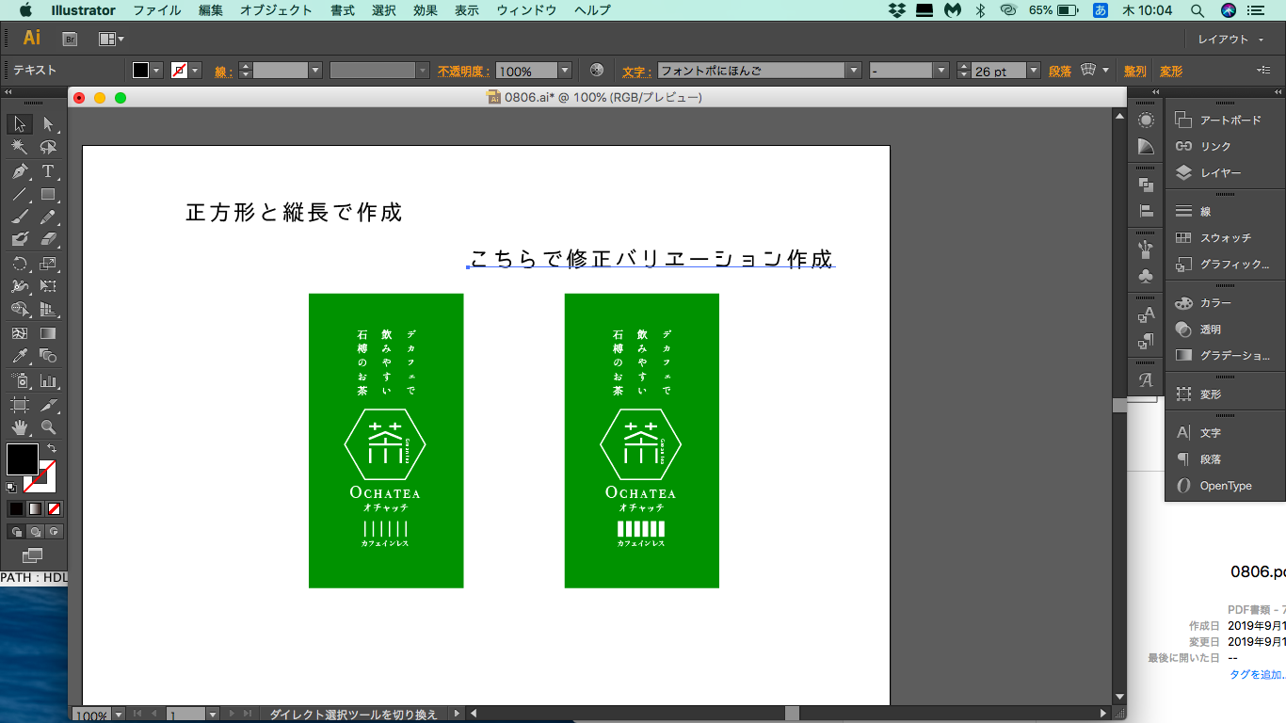The image size is (1286, 723).
Task: Expand the opacity 100% dropdown
Action: click(565, 71)
